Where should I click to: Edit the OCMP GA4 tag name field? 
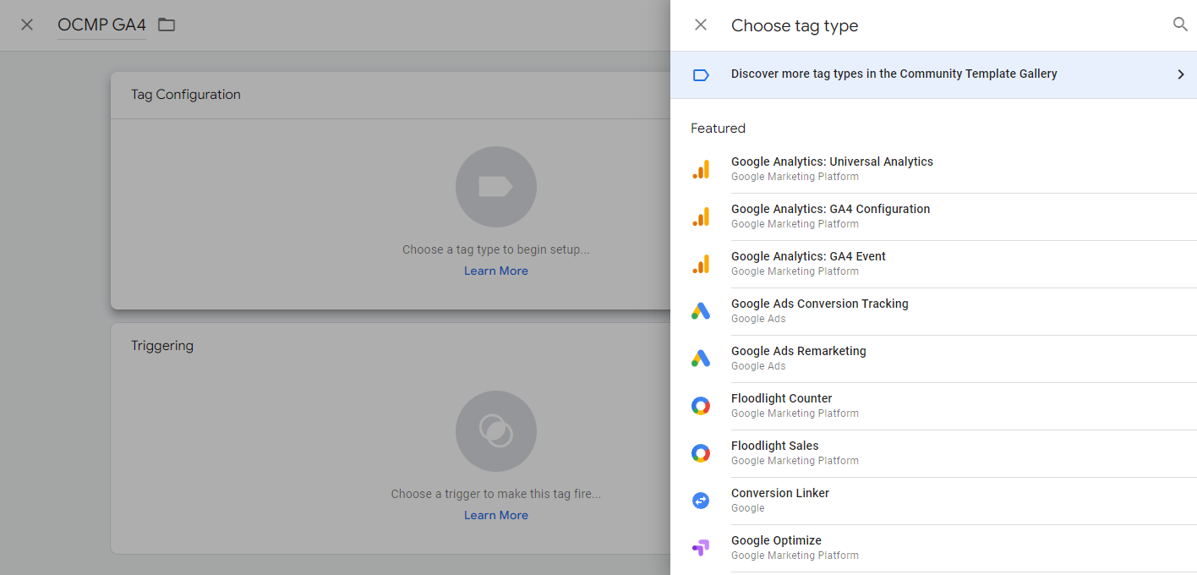[x=101, y=25]
